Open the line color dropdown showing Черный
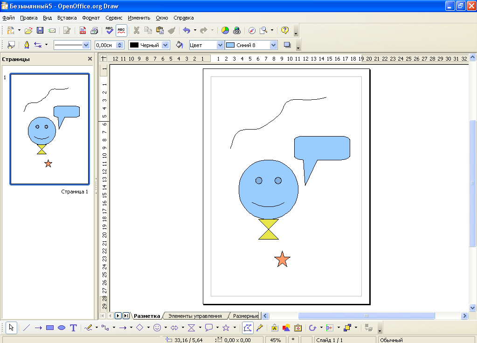The width and height of the screenshot is (477, 343). point(166,45)
